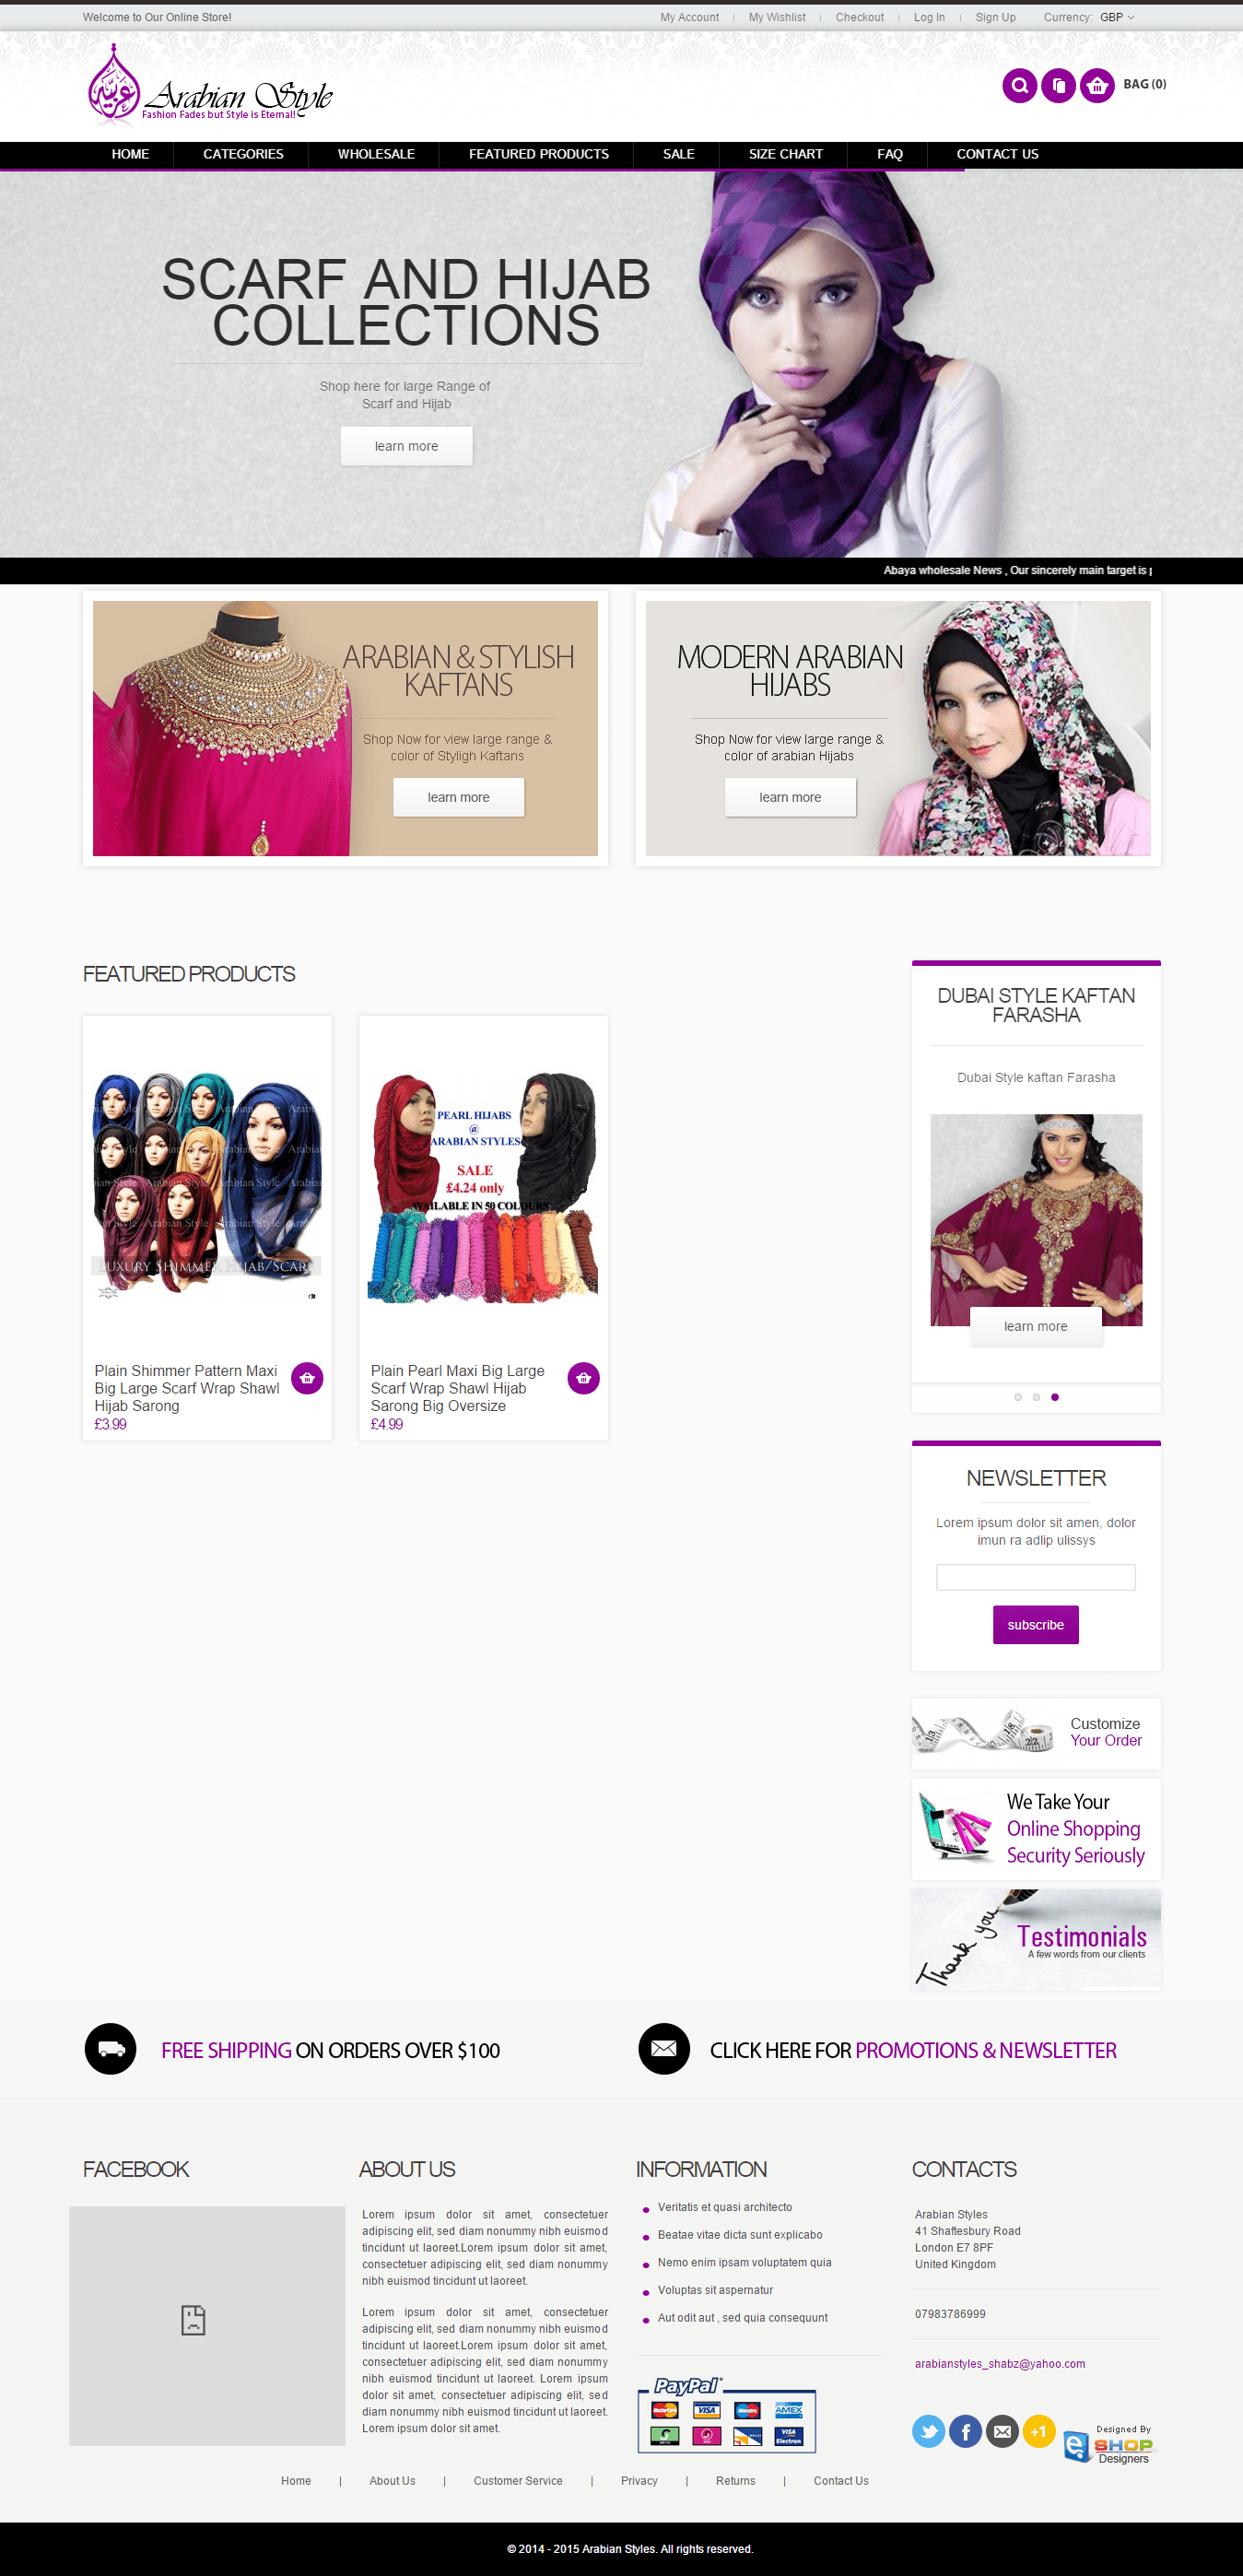Expand the Currency GBP dropdown
Viewport: 1243px width, 2576px height.
[1117, 17]
